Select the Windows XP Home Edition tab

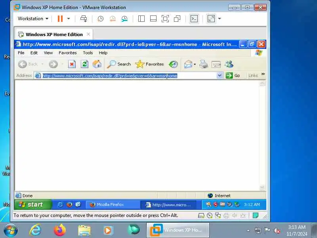(x=54, y=35)
